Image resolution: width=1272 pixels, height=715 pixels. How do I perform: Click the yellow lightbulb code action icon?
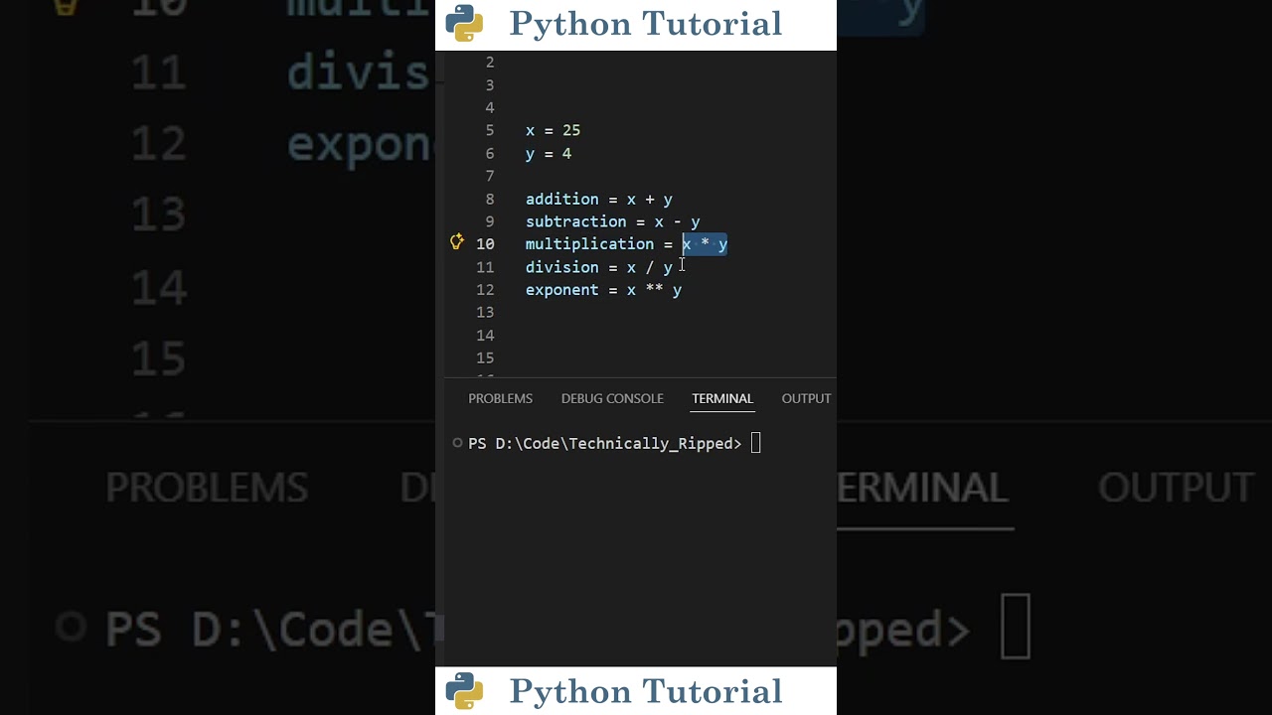coord(457,241)
